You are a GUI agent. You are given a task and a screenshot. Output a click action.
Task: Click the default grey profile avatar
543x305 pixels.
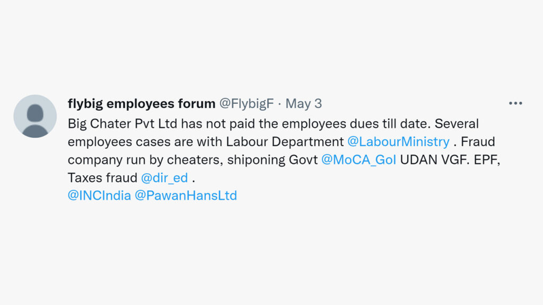click(35, 116)
